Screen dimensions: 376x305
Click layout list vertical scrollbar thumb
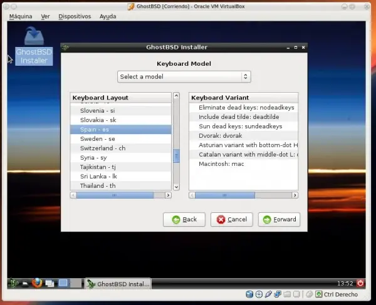click(176, 156)
